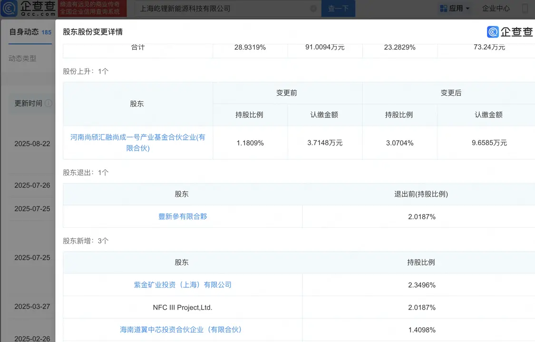Viewport: 535px width, 342px height.
Task: Open the 企业中心 menu item
Action: [496, 8]
